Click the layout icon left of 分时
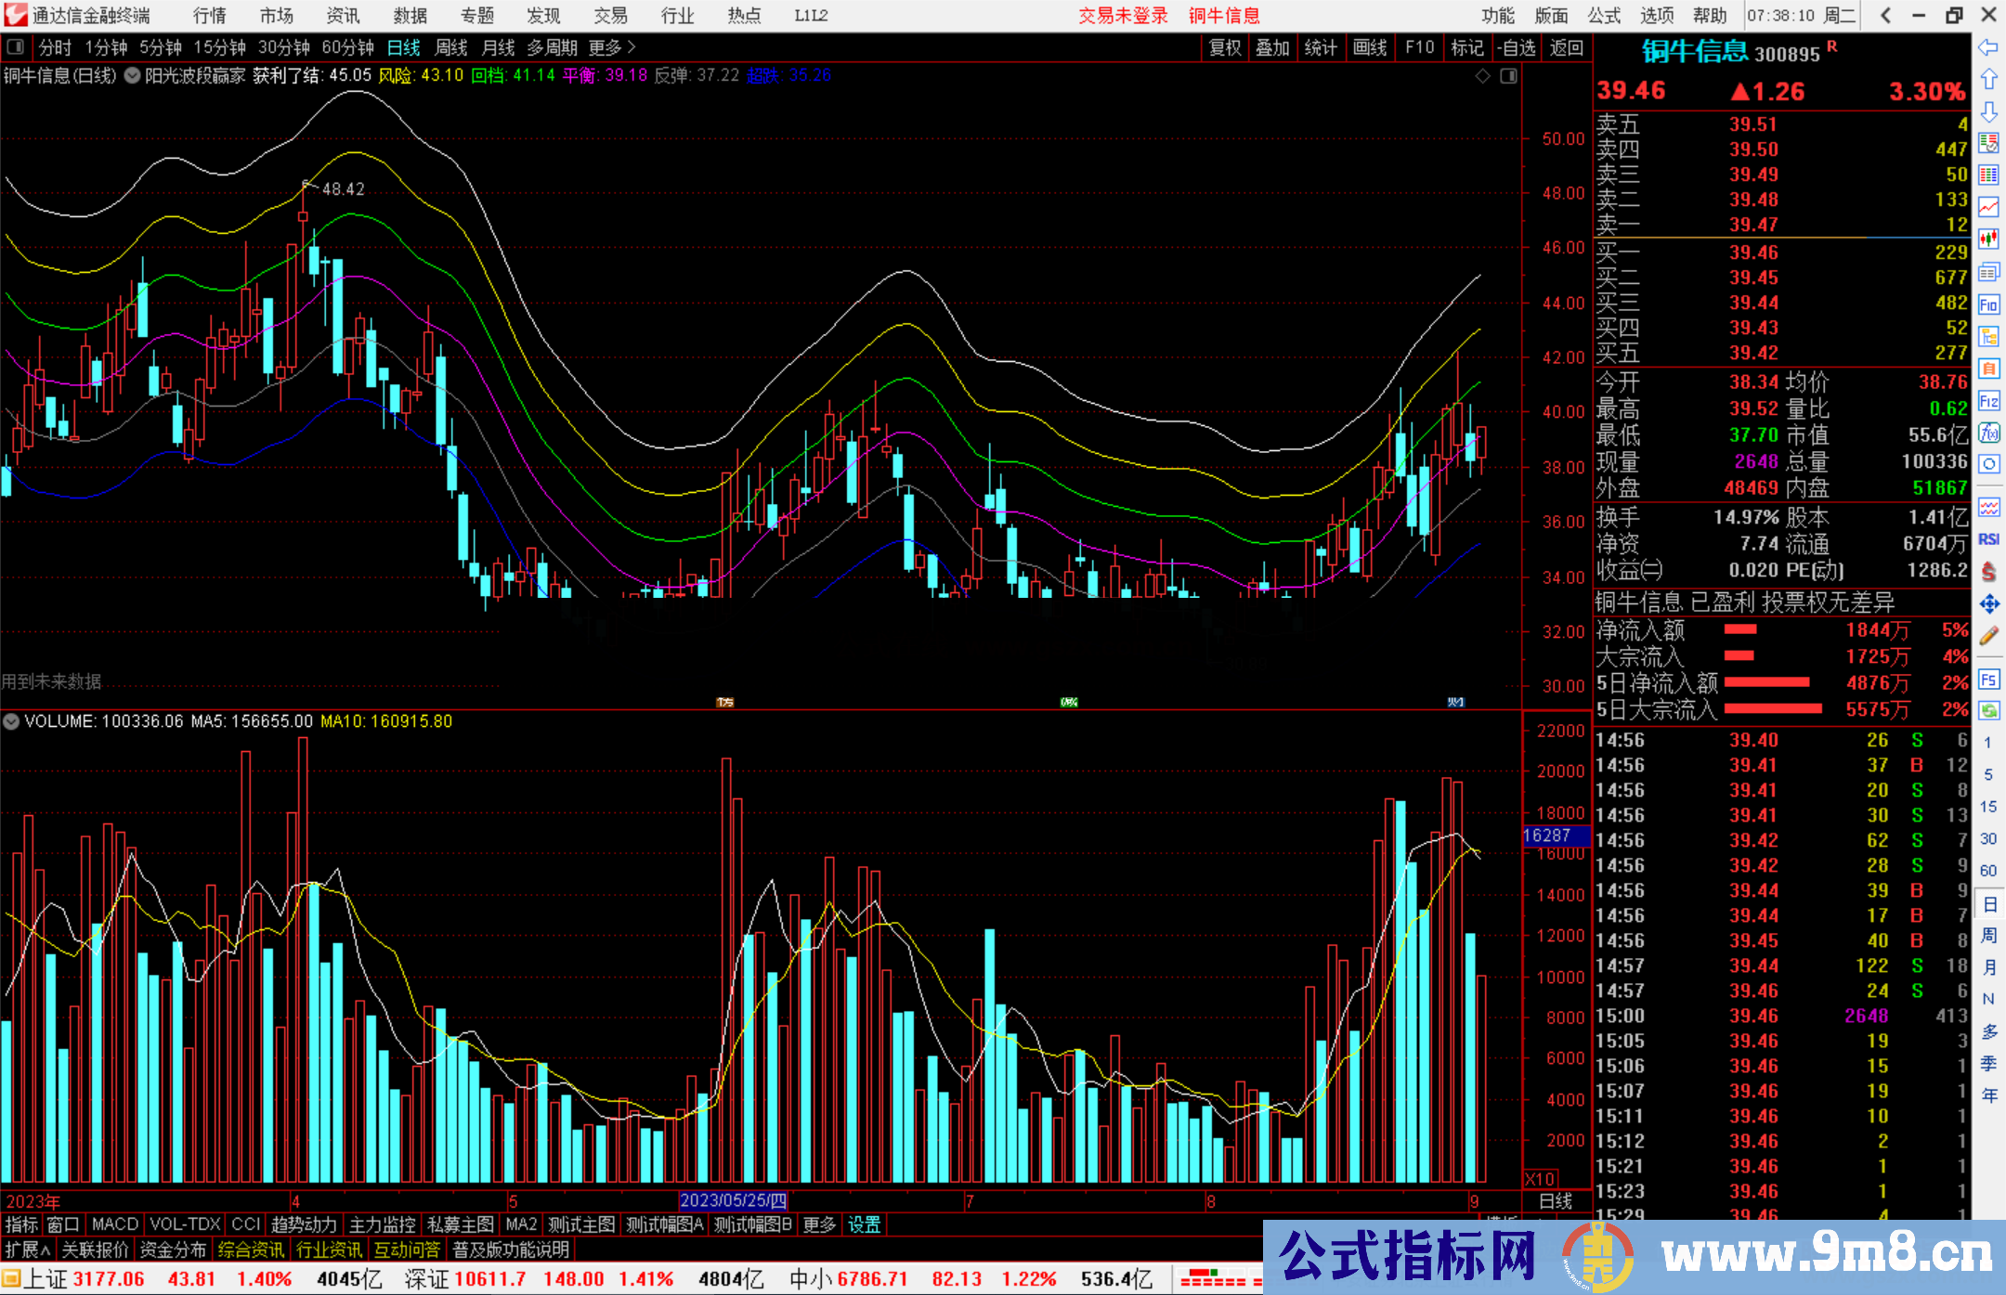This screenshot has height=1295, width=2006. click(15, 47)
